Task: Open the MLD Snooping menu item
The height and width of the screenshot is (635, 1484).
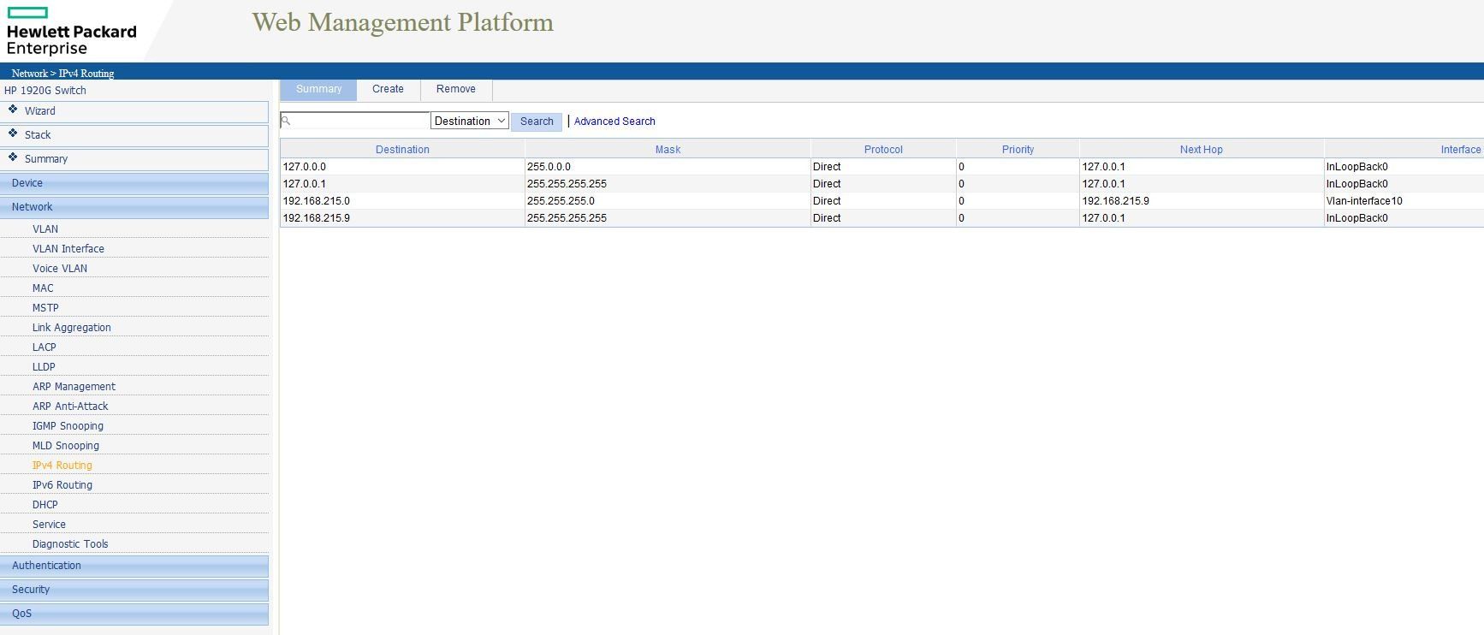Action: [66, 446]
